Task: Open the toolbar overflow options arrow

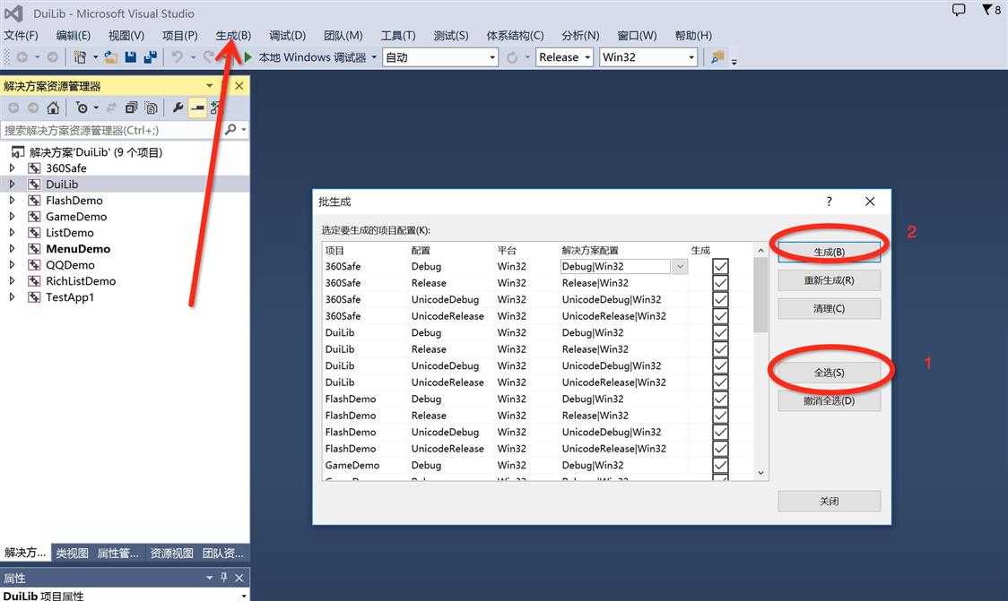Action: tap(734, 62)
